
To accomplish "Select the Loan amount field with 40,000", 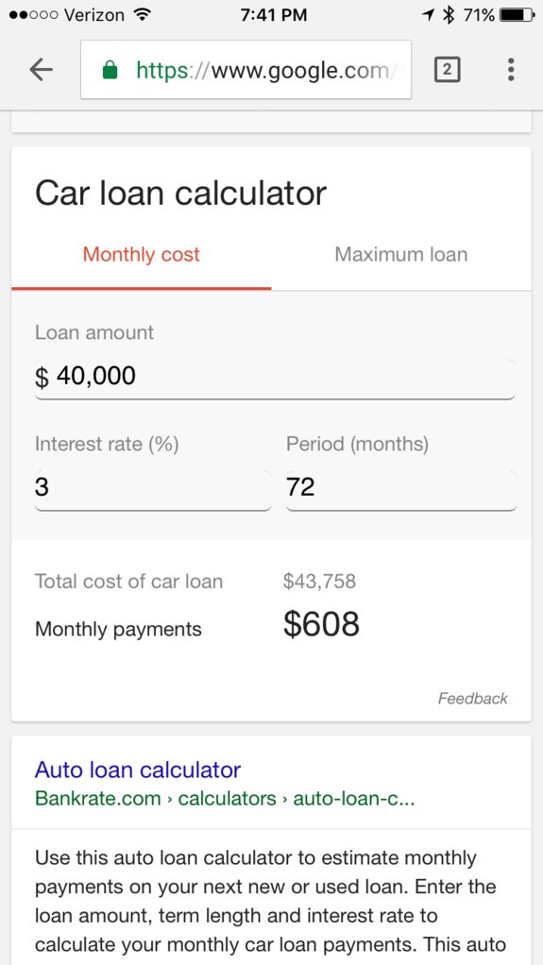I will [x=275, y=377].
